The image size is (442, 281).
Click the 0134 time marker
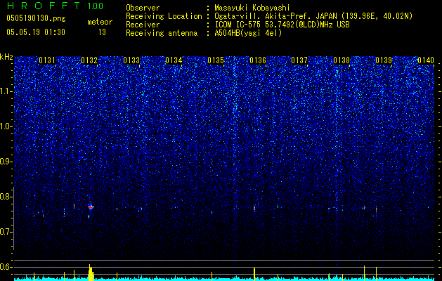[174, 60]
